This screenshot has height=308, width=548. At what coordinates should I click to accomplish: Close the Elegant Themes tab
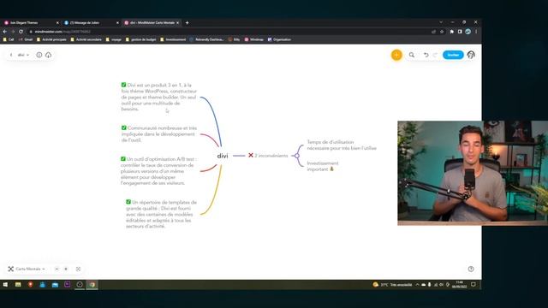57,23
